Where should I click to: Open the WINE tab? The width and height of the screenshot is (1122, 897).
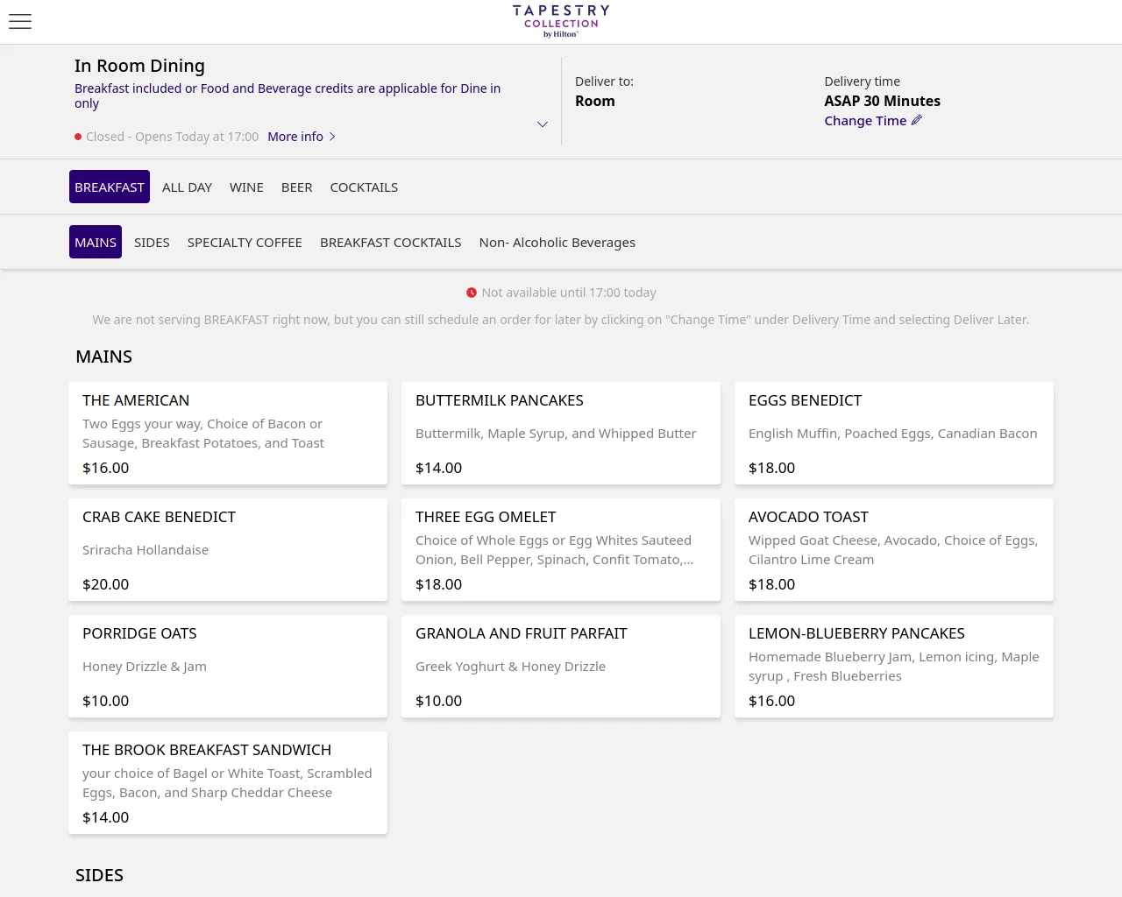tap(246, 187)
